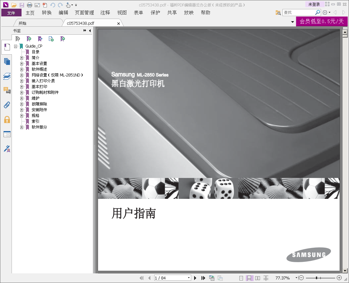Create a new blank PDF icon with star
The height and width of the screenshot is (283, 349).
click(x=45, y=5)
